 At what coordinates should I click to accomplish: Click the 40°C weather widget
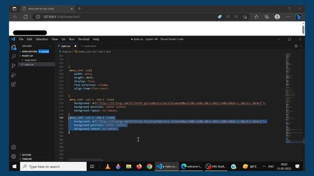coord(250,166)
